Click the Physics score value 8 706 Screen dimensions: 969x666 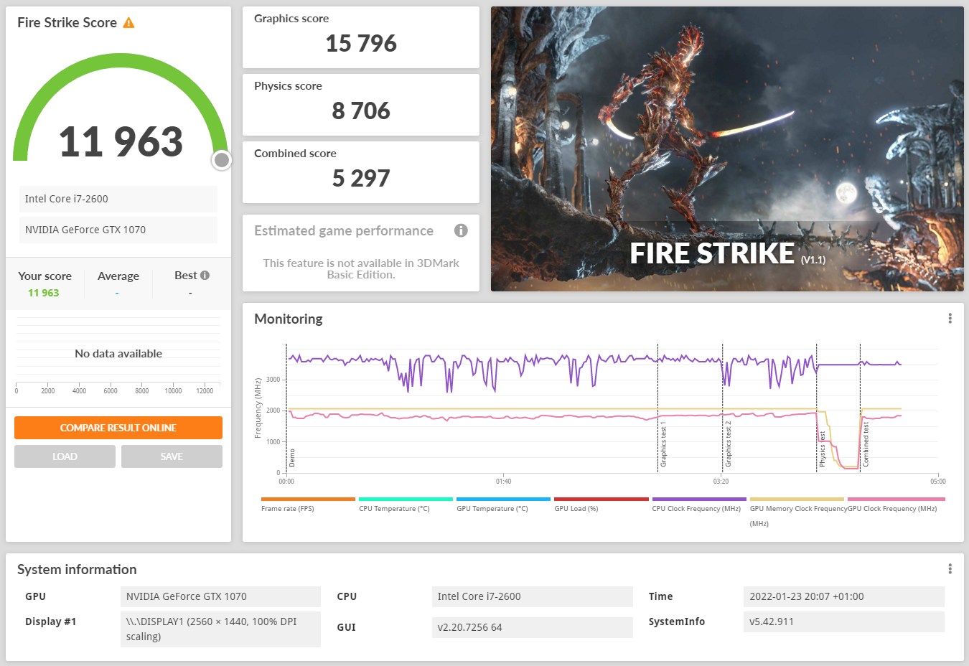tap(361, 111)
